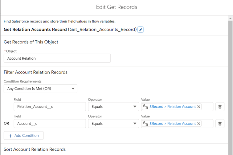The image size is (233, 155).
Task: Click the text type icon in second Value
Action: point(145,124)
